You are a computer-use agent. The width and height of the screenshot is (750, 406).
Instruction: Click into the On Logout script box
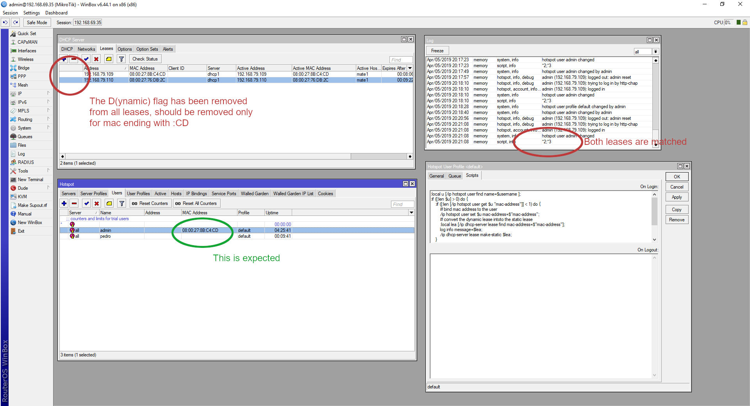click(x=544, y=316)
